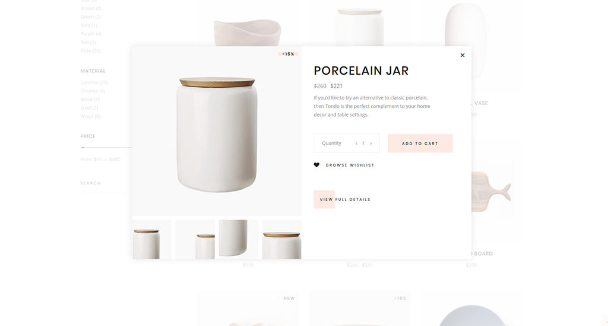Increase quantity with the right arrow
This screenshot has width=608, height=326.
[370, 143]
